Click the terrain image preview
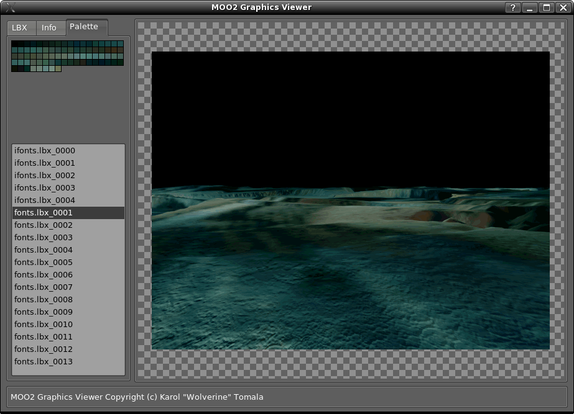Screen dimensions: 574x414 [351, 200]
